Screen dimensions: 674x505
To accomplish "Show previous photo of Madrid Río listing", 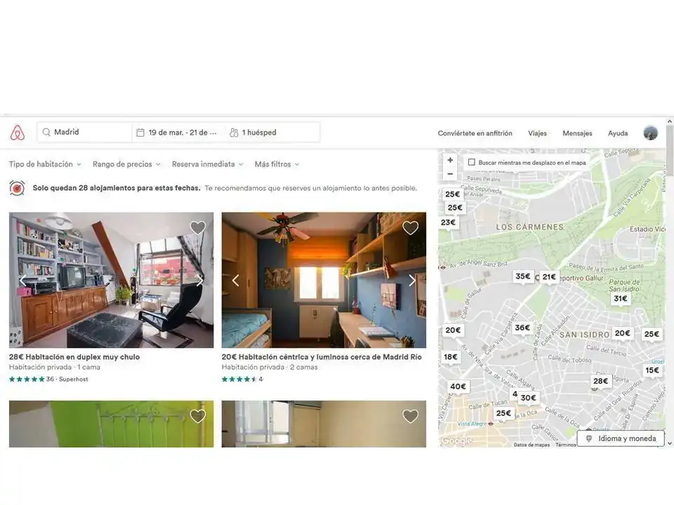I will point(236,281).
